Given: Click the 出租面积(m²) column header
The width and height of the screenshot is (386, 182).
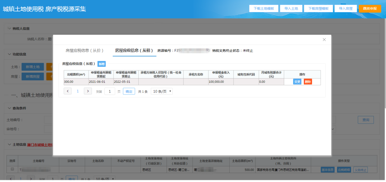Looking at the screenshot, I should [76, 75].
